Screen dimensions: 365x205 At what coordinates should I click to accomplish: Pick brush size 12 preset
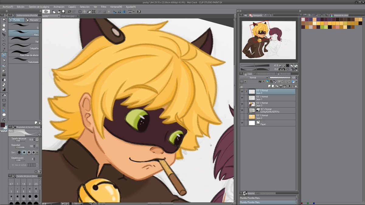pyautogui.click(x=24, y=198)
